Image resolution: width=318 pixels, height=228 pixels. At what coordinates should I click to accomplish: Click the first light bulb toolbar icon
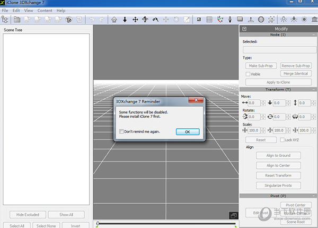(284, 20)
